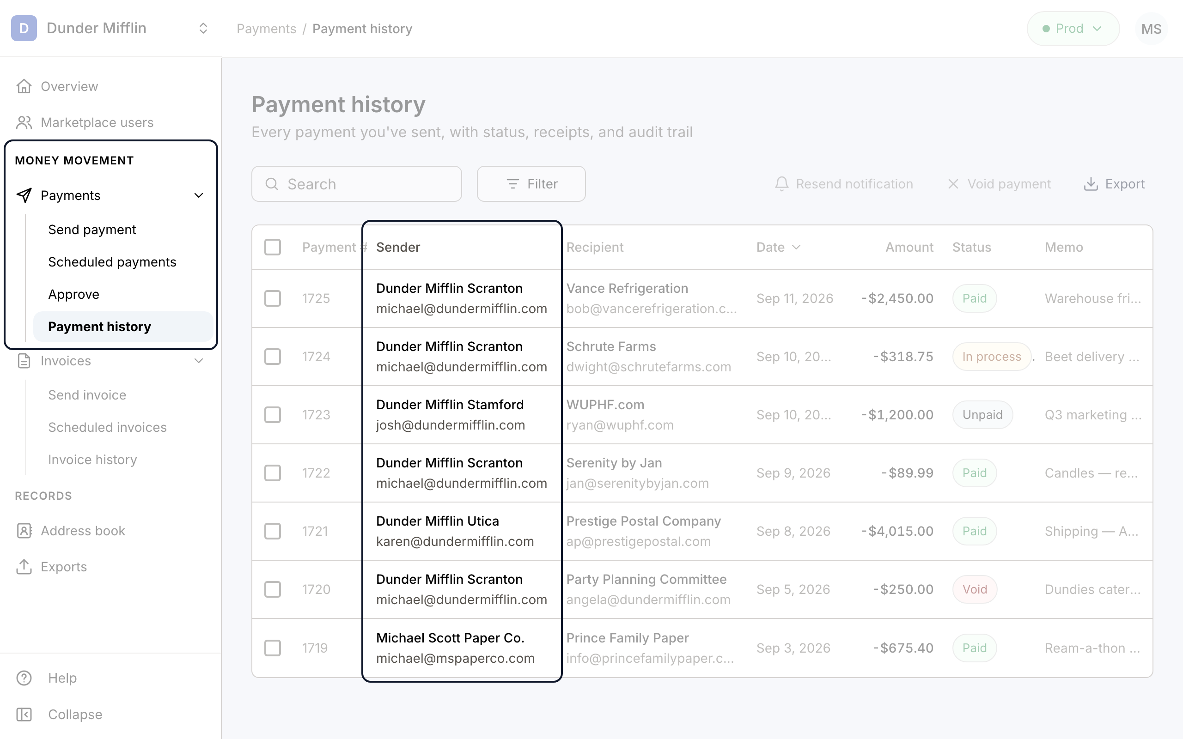Click the Amount column header
Image resolution: width=1183 pixels, height=739 pixels.
[909, 247]
